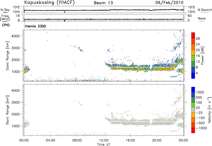Click the "N.Search" legend label
Viewport: 212px width, 146px height.
tap(205, 10)
